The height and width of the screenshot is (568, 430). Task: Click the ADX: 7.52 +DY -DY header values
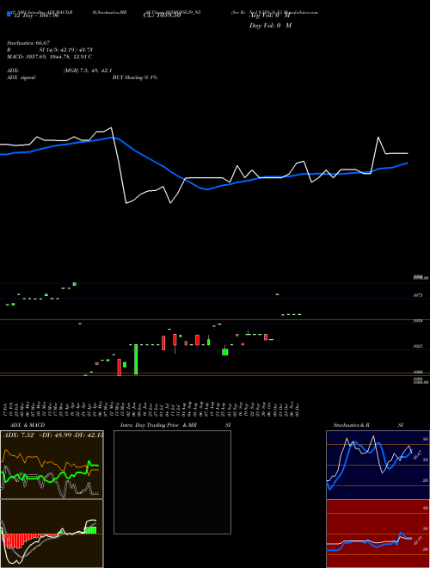(53, 435)
